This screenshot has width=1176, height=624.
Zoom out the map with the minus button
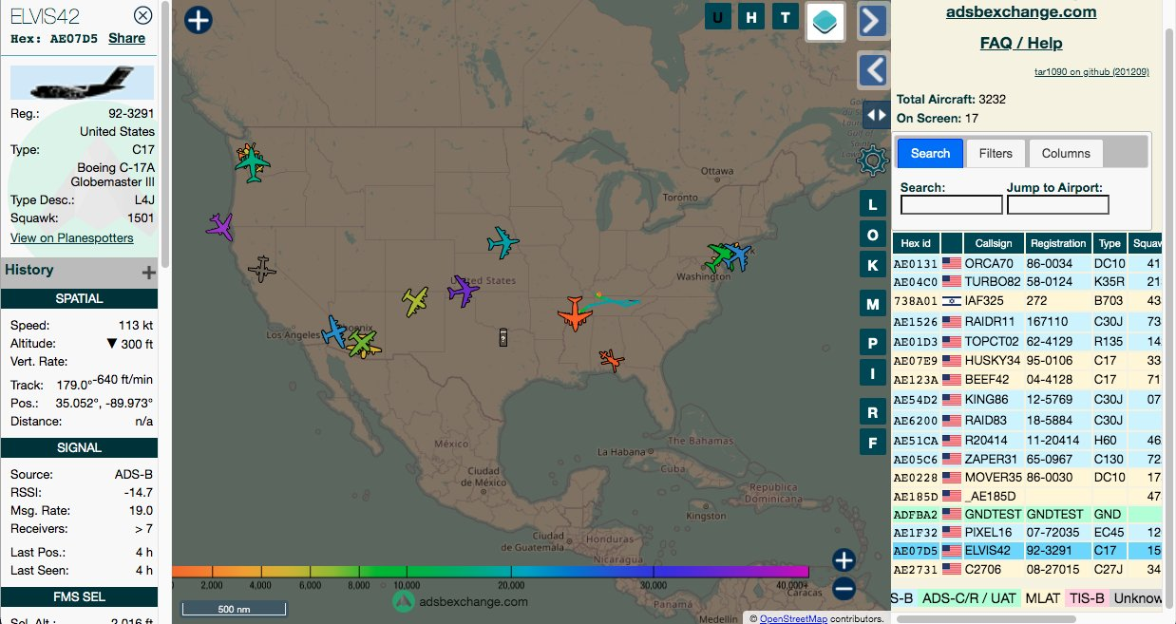(844, 590)
